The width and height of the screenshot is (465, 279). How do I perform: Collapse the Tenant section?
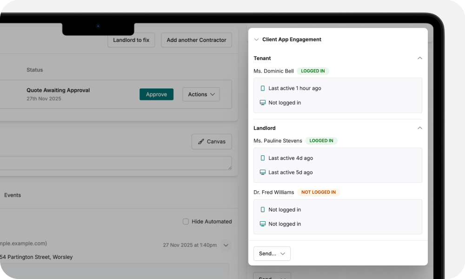click(x=420, y=58)
